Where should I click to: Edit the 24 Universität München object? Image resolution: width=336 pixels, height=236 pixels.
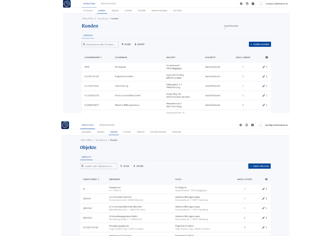coord(264,199)
